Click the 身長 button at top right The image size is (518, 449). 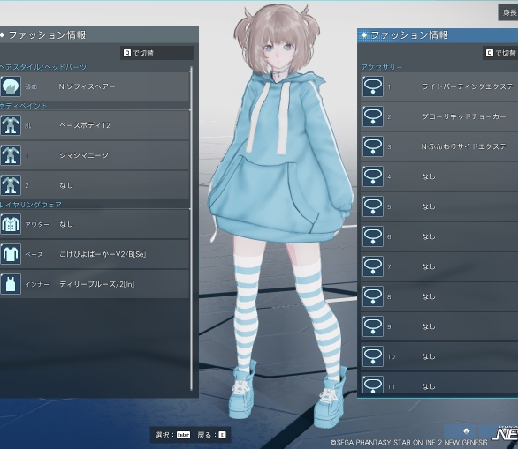click(x=508, y=13)
